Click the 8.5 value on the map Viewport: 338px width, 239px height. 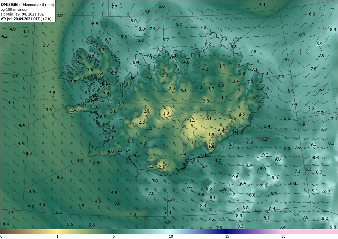[209, 188]
